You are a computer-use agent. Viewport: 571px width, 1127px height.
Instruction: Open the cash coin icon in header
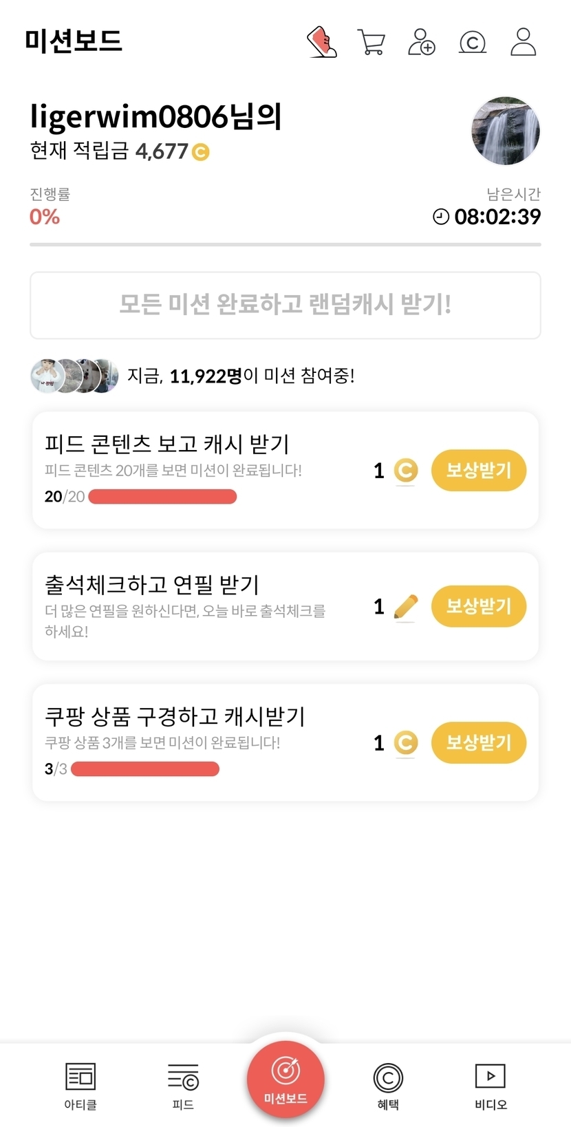[x=473, y=43]
